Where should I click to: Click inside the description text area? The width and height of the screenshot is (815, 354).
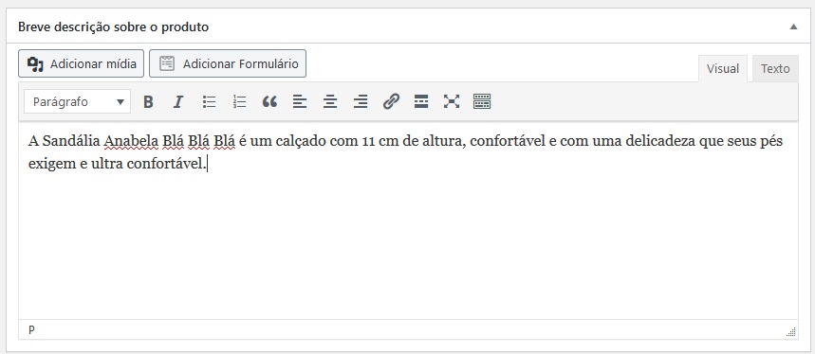(x=408, y=221)
